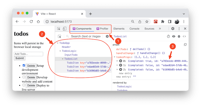Image resolution: width=201 pixels, height=107 pixels.
Task: Check the Develop website checkbox
Action: pyautogui.click(x=24, y=77)
